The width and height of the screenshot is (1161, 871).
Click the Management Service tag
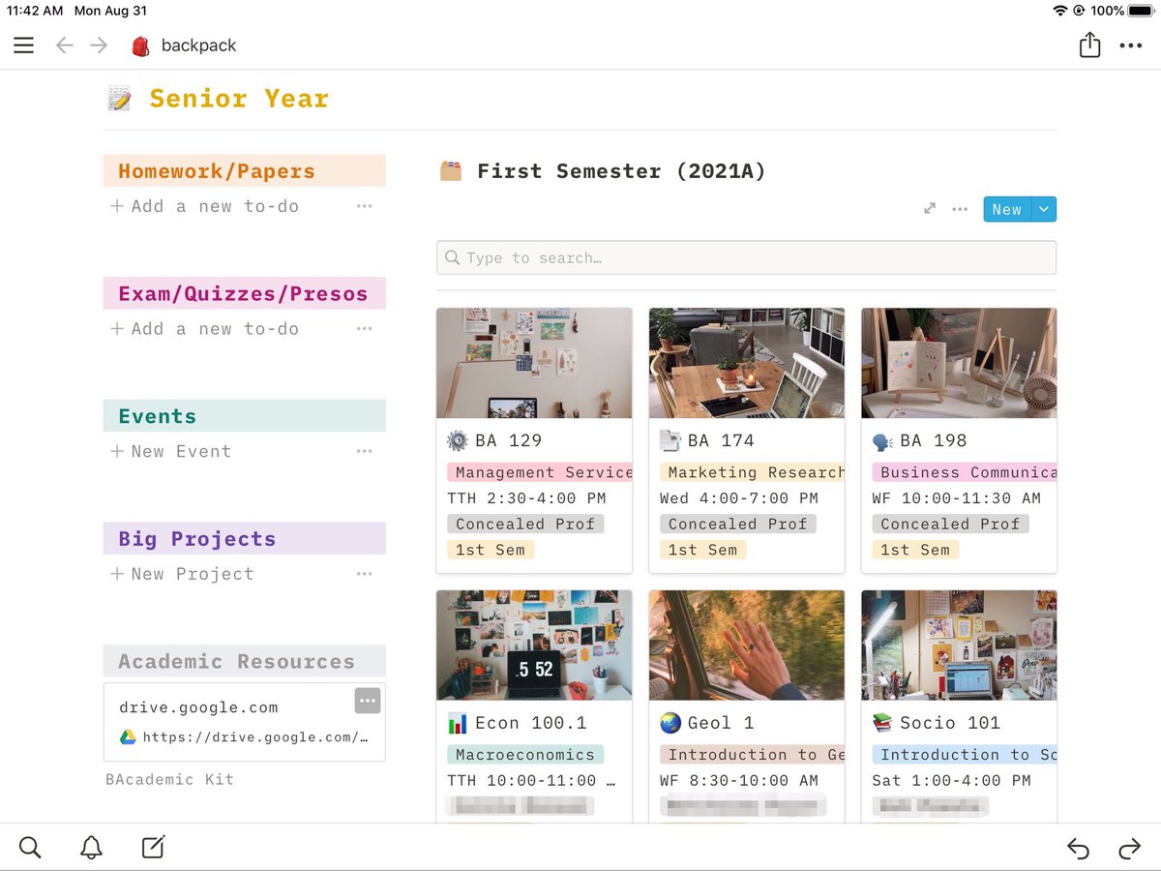(540, 472)
